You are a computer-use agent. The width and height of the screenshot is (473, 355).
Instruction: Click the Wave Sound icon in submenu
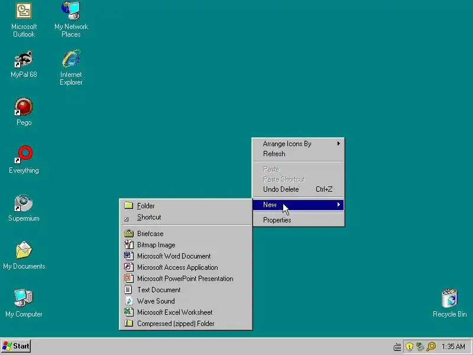(x=129, y=301)
